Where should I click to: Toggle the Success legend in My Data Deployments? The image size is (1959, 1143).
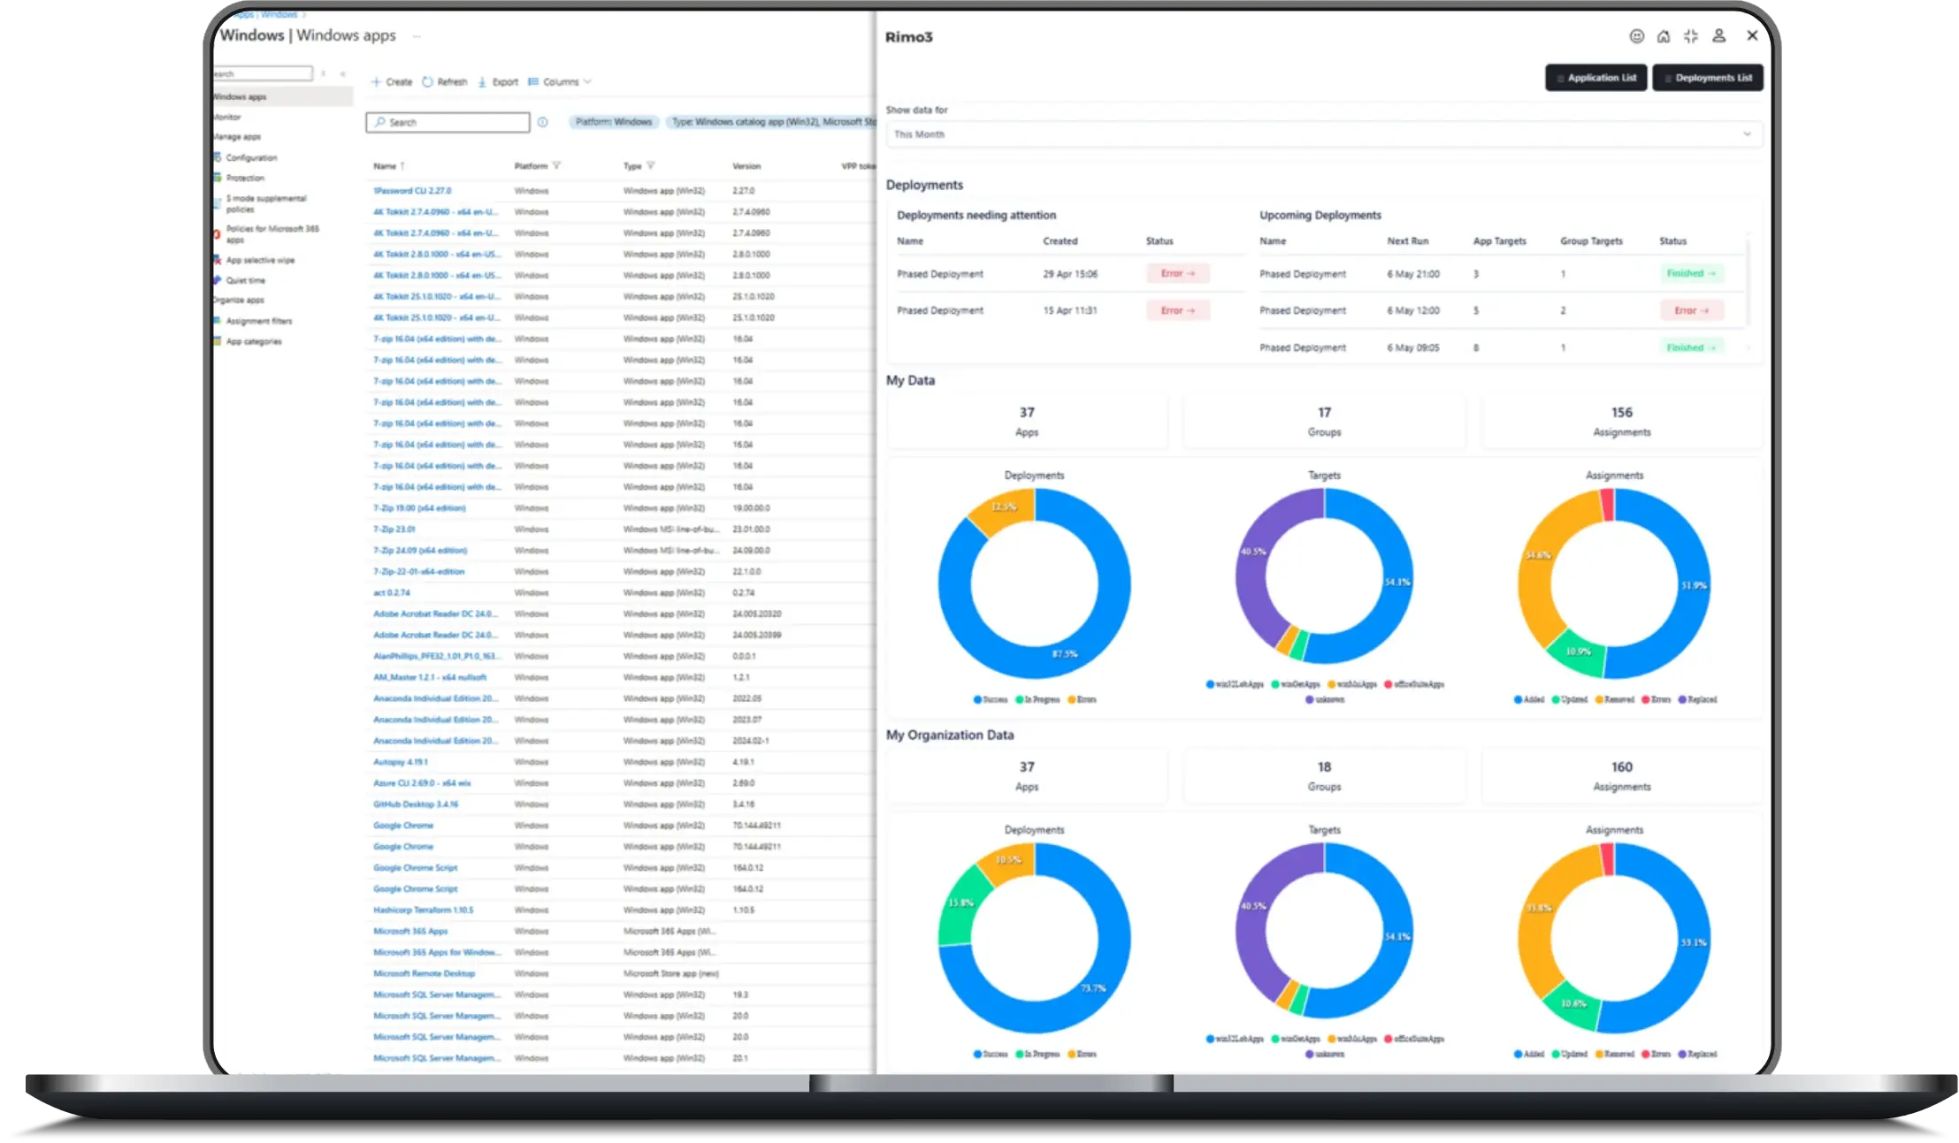[991, 699]
